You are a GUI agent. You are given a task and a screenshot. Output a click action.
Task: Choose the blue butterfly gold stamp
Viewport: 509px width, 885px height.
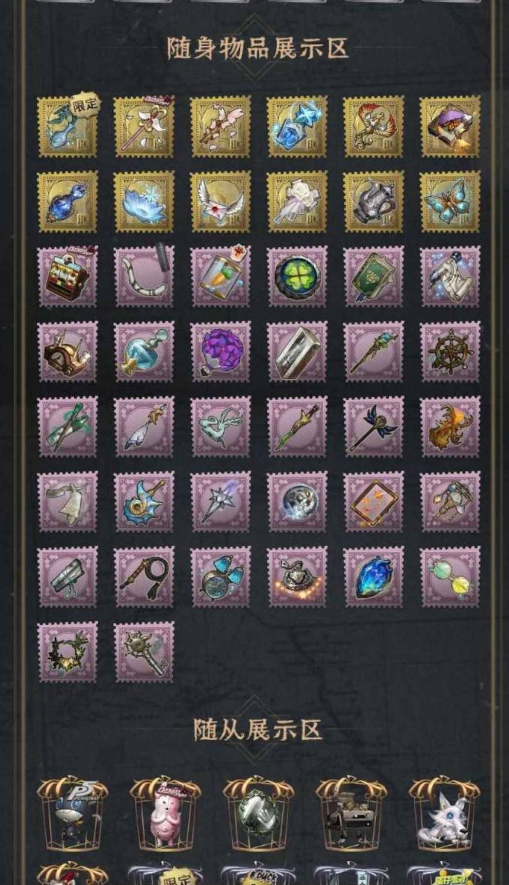450,202
